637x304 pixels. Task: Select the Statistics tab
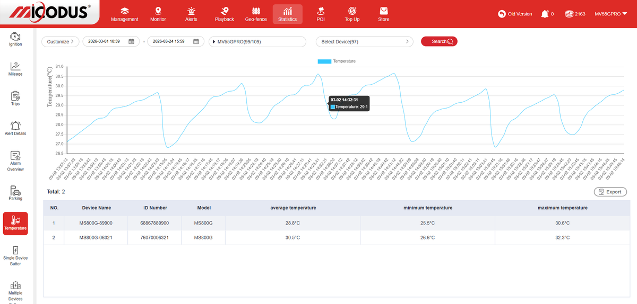[x=288, y=14]
